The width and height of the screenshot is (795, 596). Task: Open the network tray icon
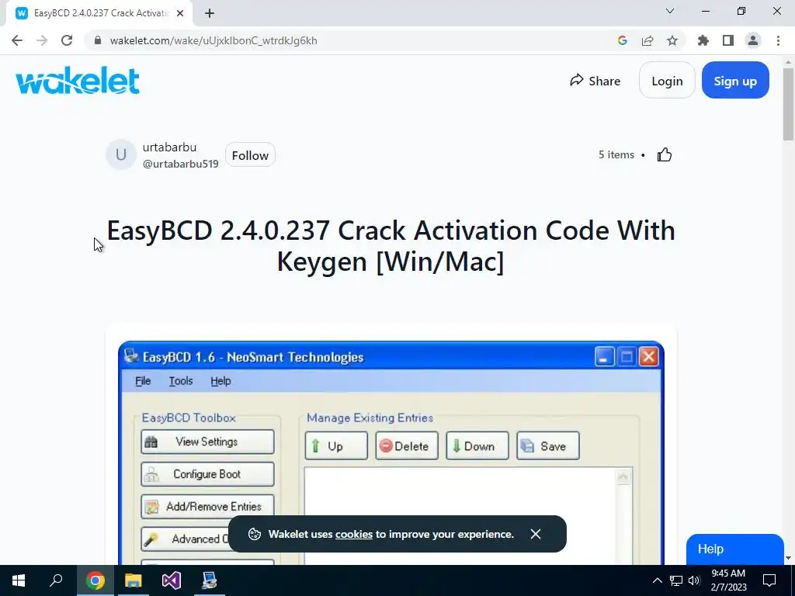point(676,580)
